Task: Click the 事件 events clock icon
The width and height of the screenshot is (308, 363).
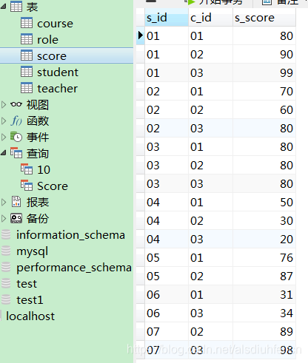Action: [16, 137]
